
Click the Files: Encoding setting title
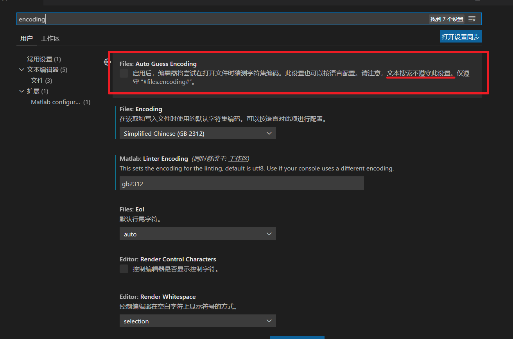(x=141, y=109)
